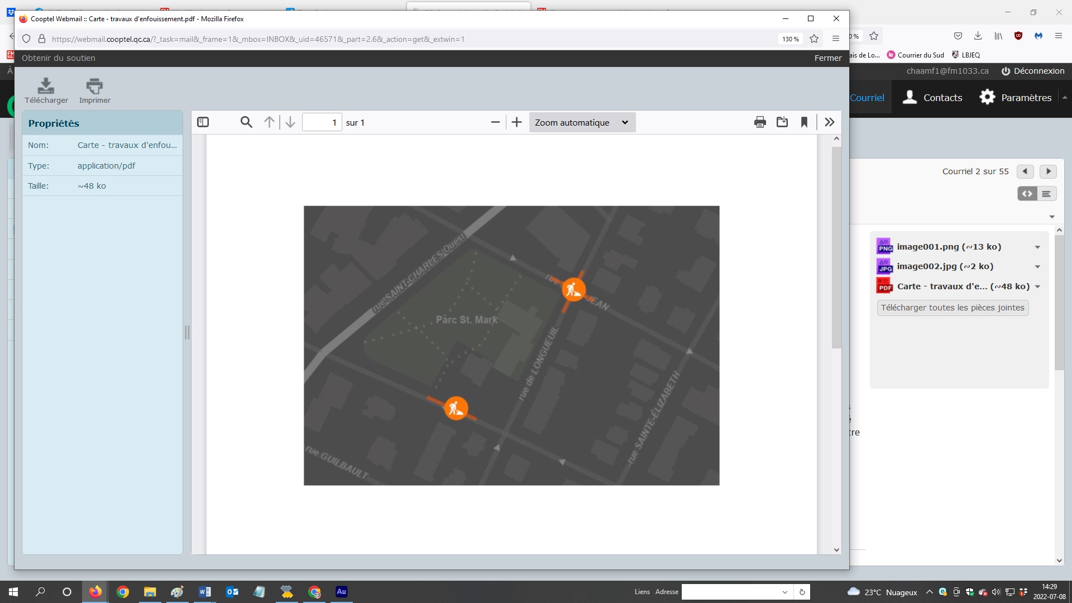The width and height of the screenshot is (1072, 603).
Task: Click the PDF viewer print icon
Action: [x=760, y=122]
